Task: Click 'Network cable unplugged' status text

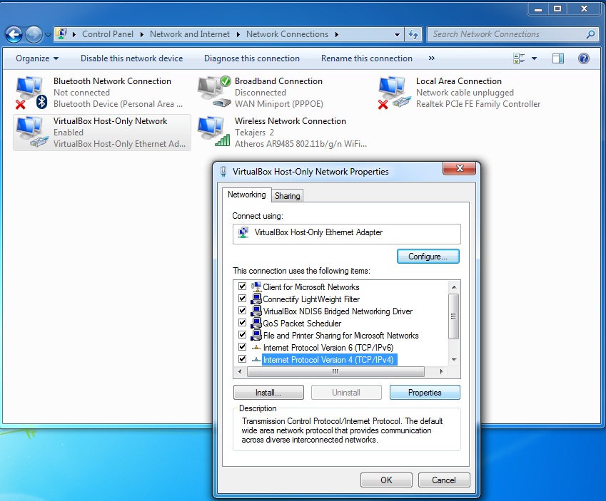Action: click(x=465, y=93)
